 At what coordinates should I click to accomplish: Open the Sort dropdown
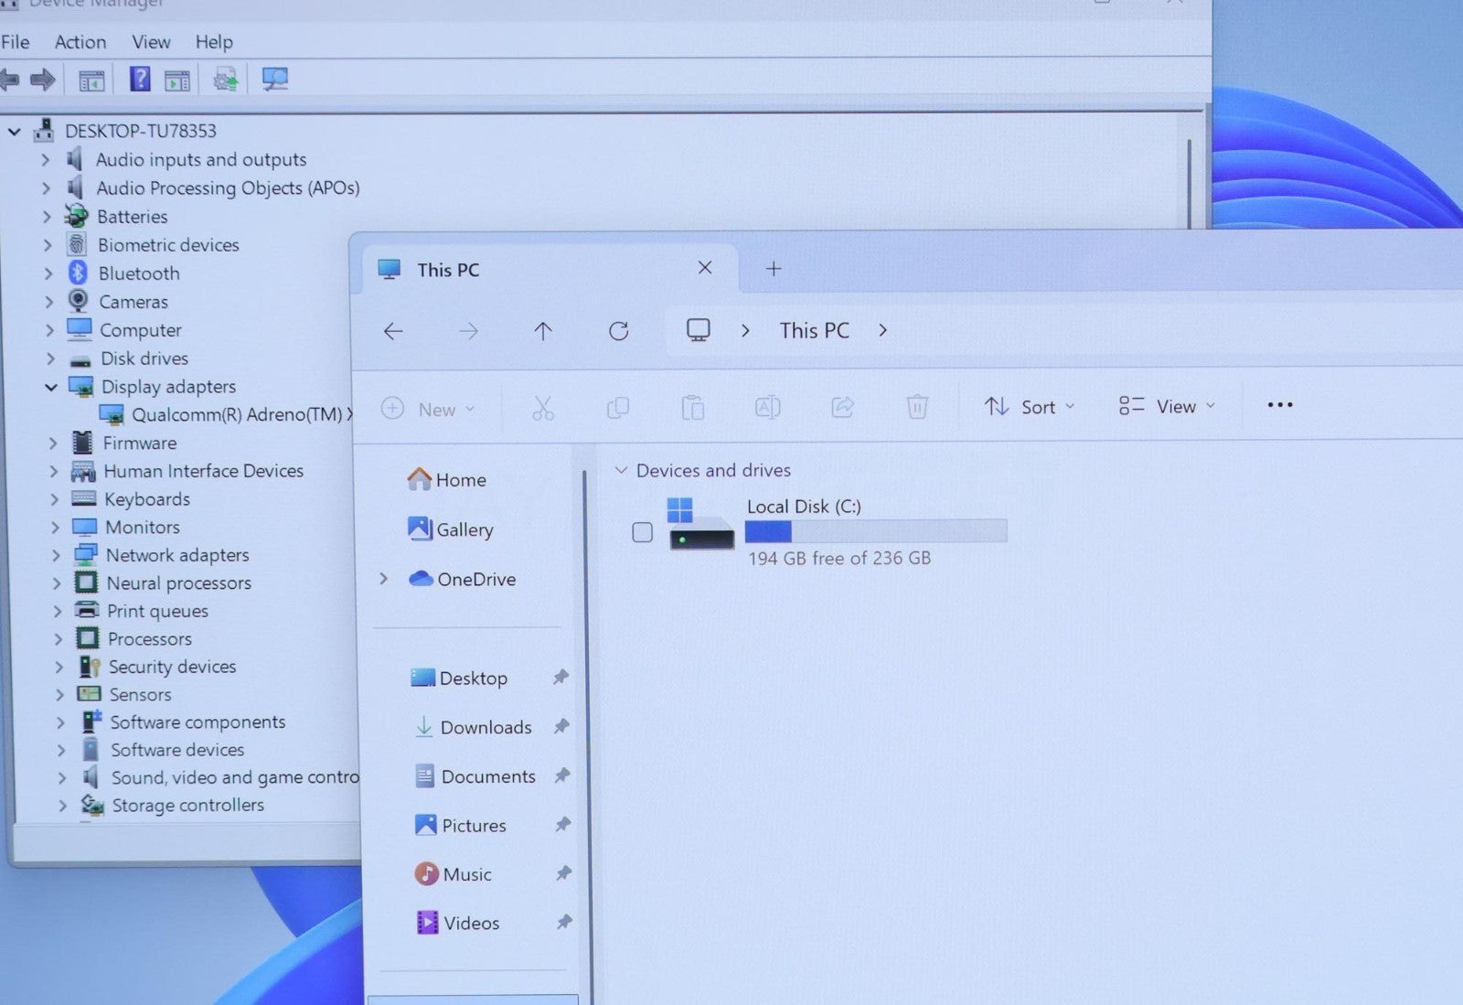(x=1030, y=407)
